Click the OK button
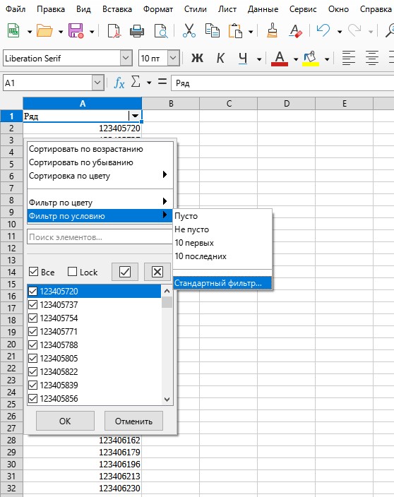Image resolution: width=394 pixels, height=497 pixels. click(65, 421)
